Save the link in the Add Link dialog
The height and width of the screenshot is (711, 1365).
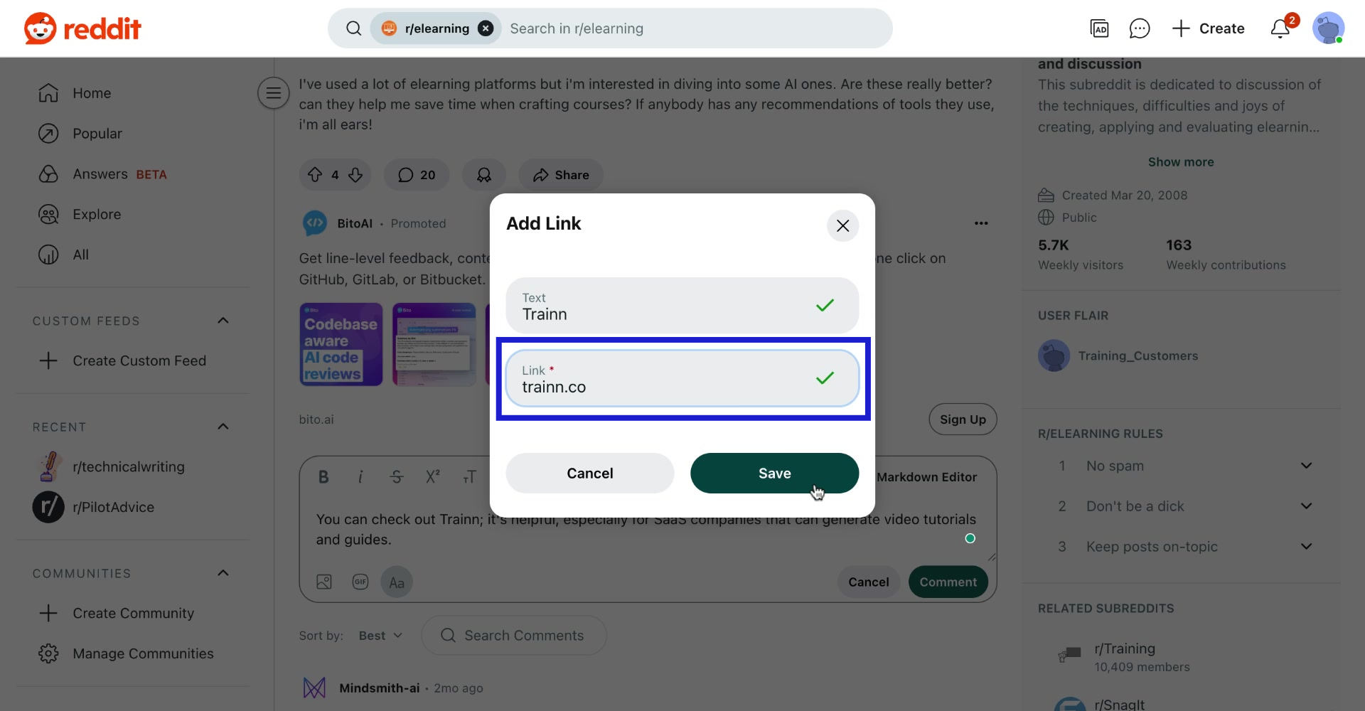(x=774, y=473)
